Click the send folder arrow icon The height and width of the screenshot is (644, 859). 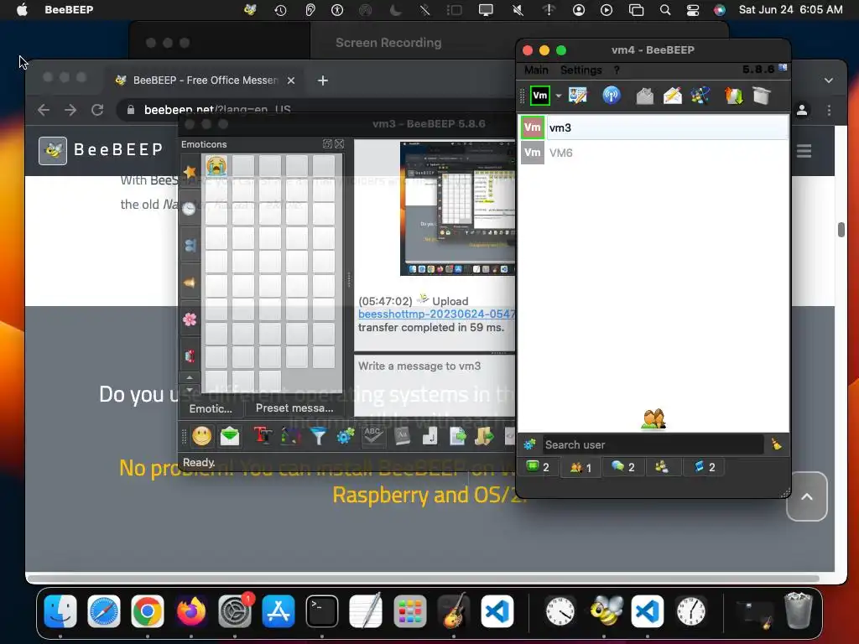coord(484,436)
